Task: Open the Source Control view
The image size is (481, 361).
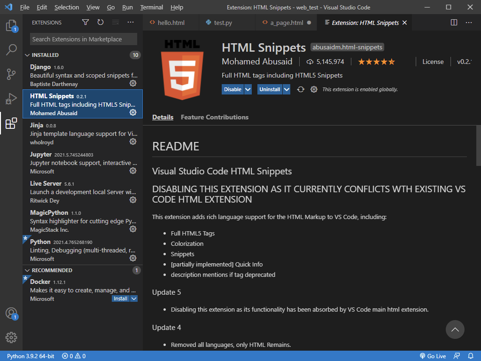Action: (x=11, y=74)
